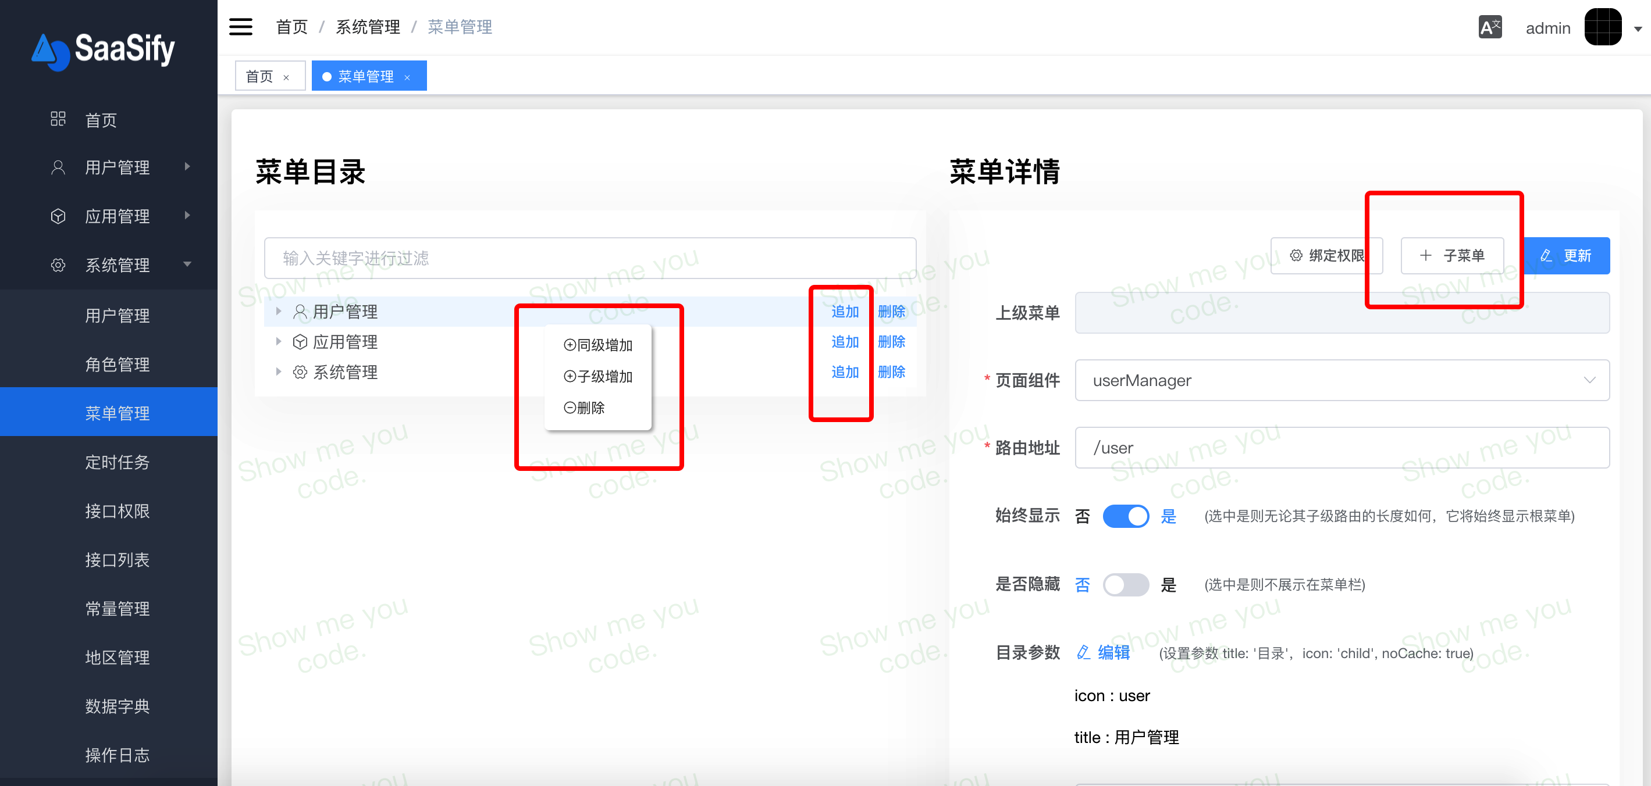Image resolution: width=1651 pixels, height=786 pixels.
Task: Expand the sidebar 用户管理 arrow
Action: [187, 166]
